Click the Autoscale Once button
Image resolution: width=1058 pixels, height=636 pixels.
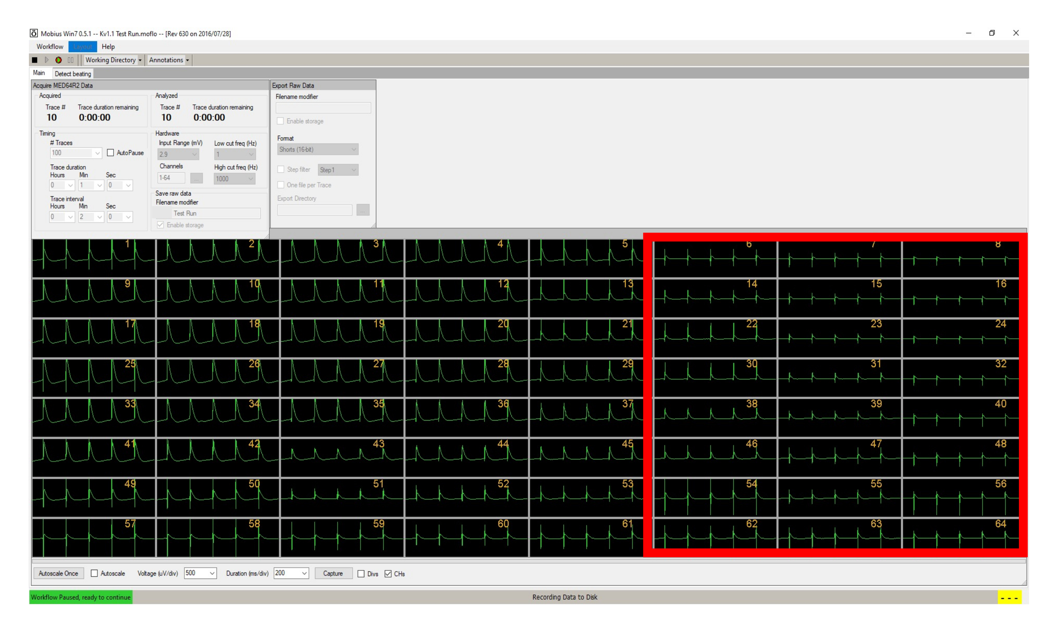click(58, 574)
